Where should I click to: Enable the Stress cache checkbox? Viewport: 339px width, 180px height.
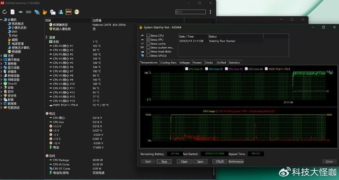(x=148, y=43)
